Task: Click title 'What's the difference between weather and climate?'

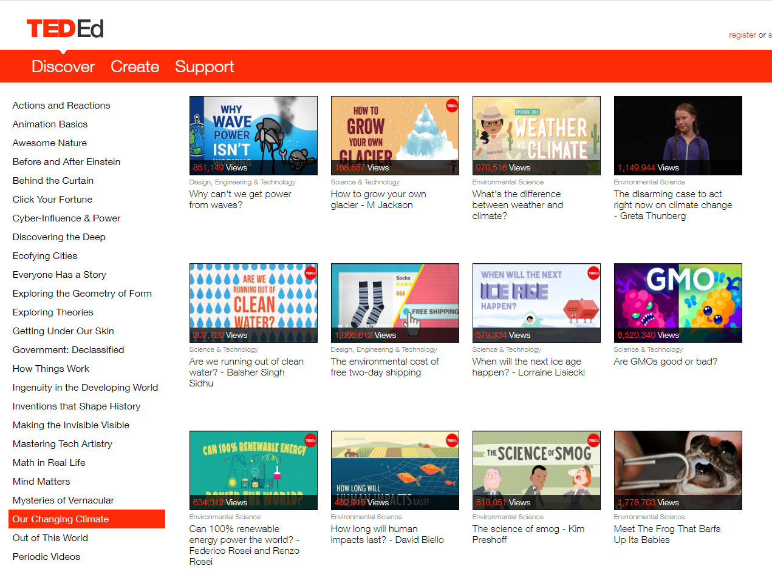Action: (x=518, y=205)
